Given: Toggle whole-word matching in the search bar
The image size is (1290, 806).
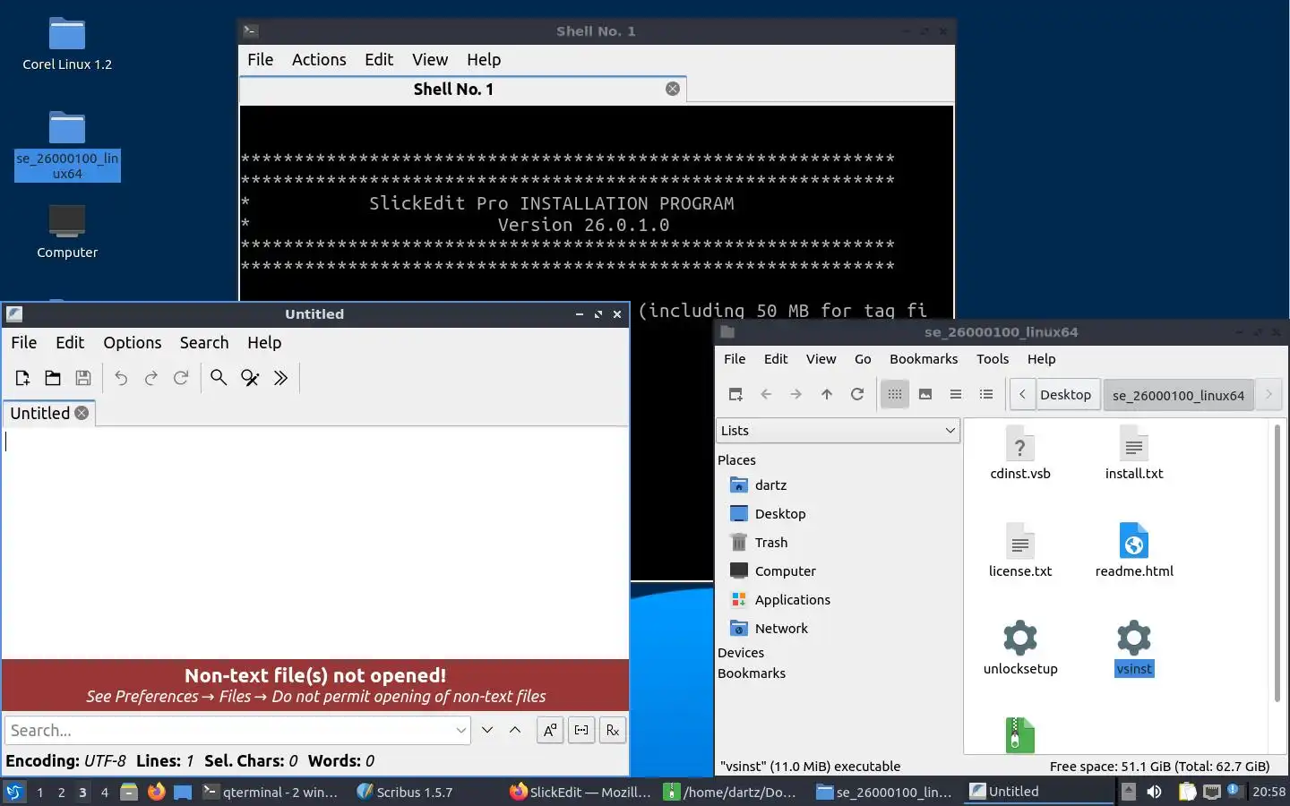Looking at the screenshot, I should point(581,730).
